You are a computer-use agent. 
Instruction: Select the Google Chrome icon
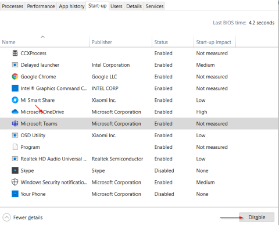pos(15,77)
